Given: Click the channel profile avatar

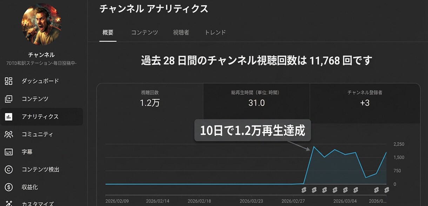Looking at the screenshot, I should tap(41, 24).
